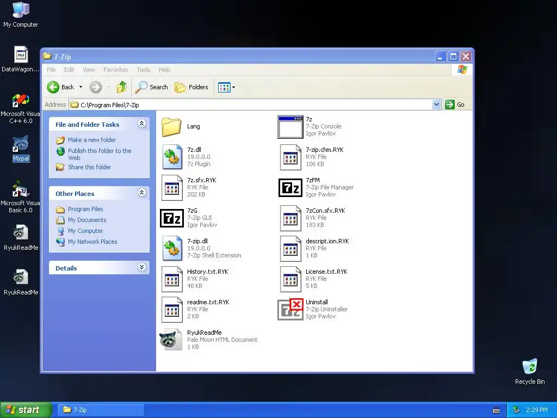Select the 7zG 7-Zip GUI icon
Screen dimensions: 557x418
click(172, 218)
